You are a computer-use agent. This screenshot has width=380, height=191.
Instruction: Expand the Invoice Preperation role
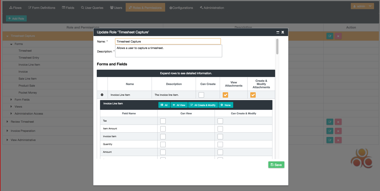click(x=8, y=131)
